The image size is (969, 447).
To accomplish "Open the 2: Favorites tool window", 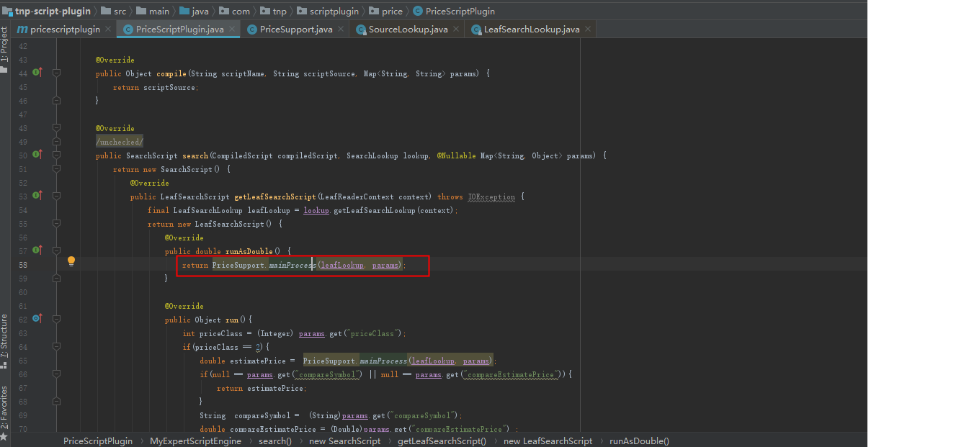I will tap(4, 407).
